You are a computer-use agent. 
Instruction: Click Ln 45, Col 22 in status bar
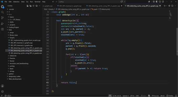pyautogui.click(x=117, y=96)
